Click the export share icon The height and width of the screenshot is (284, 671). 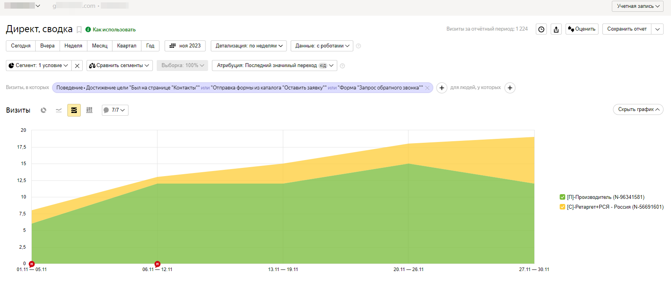556,29
